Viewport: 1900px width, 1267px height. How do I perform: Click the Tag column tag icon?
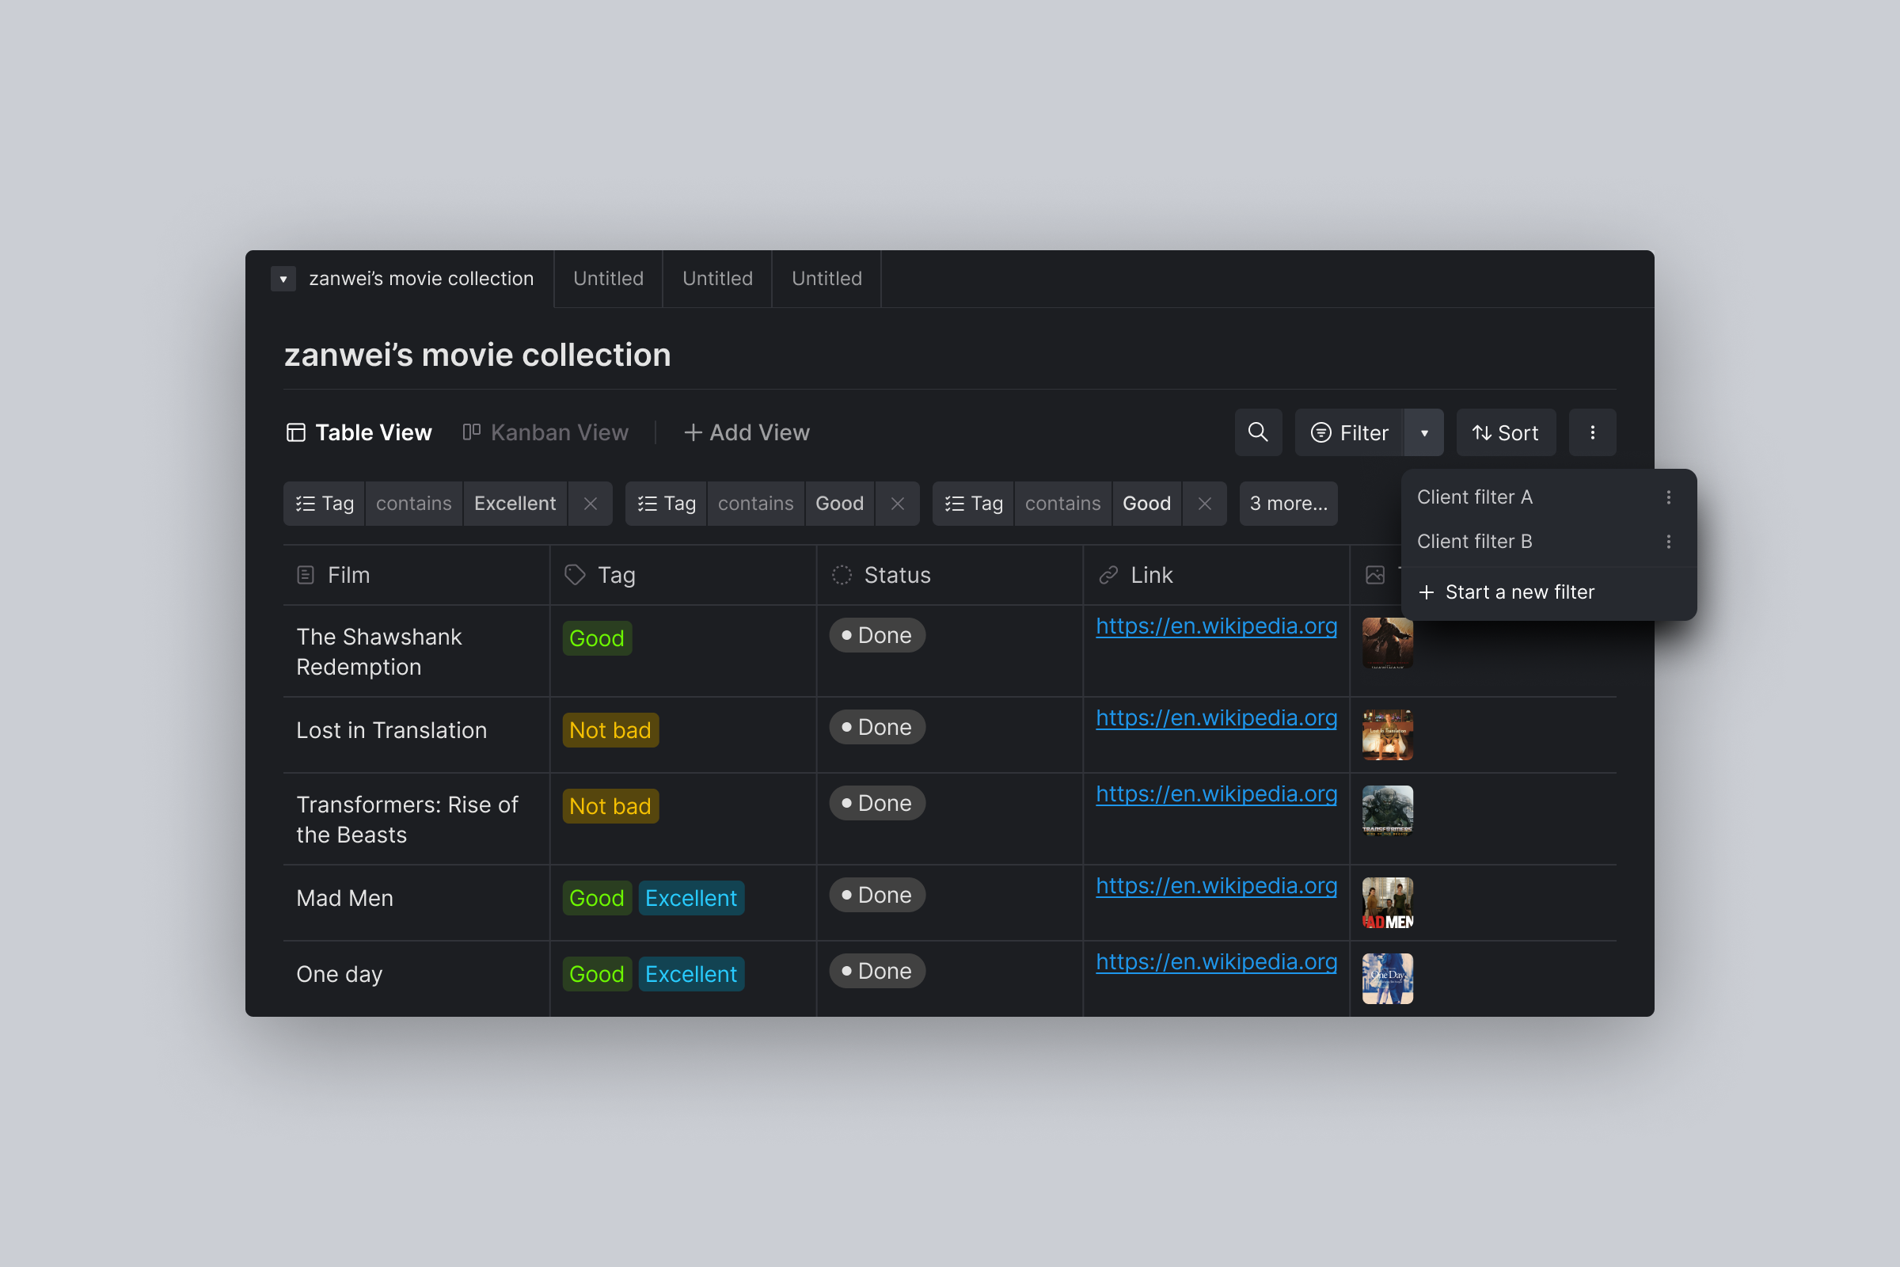[x=575, y=575]
